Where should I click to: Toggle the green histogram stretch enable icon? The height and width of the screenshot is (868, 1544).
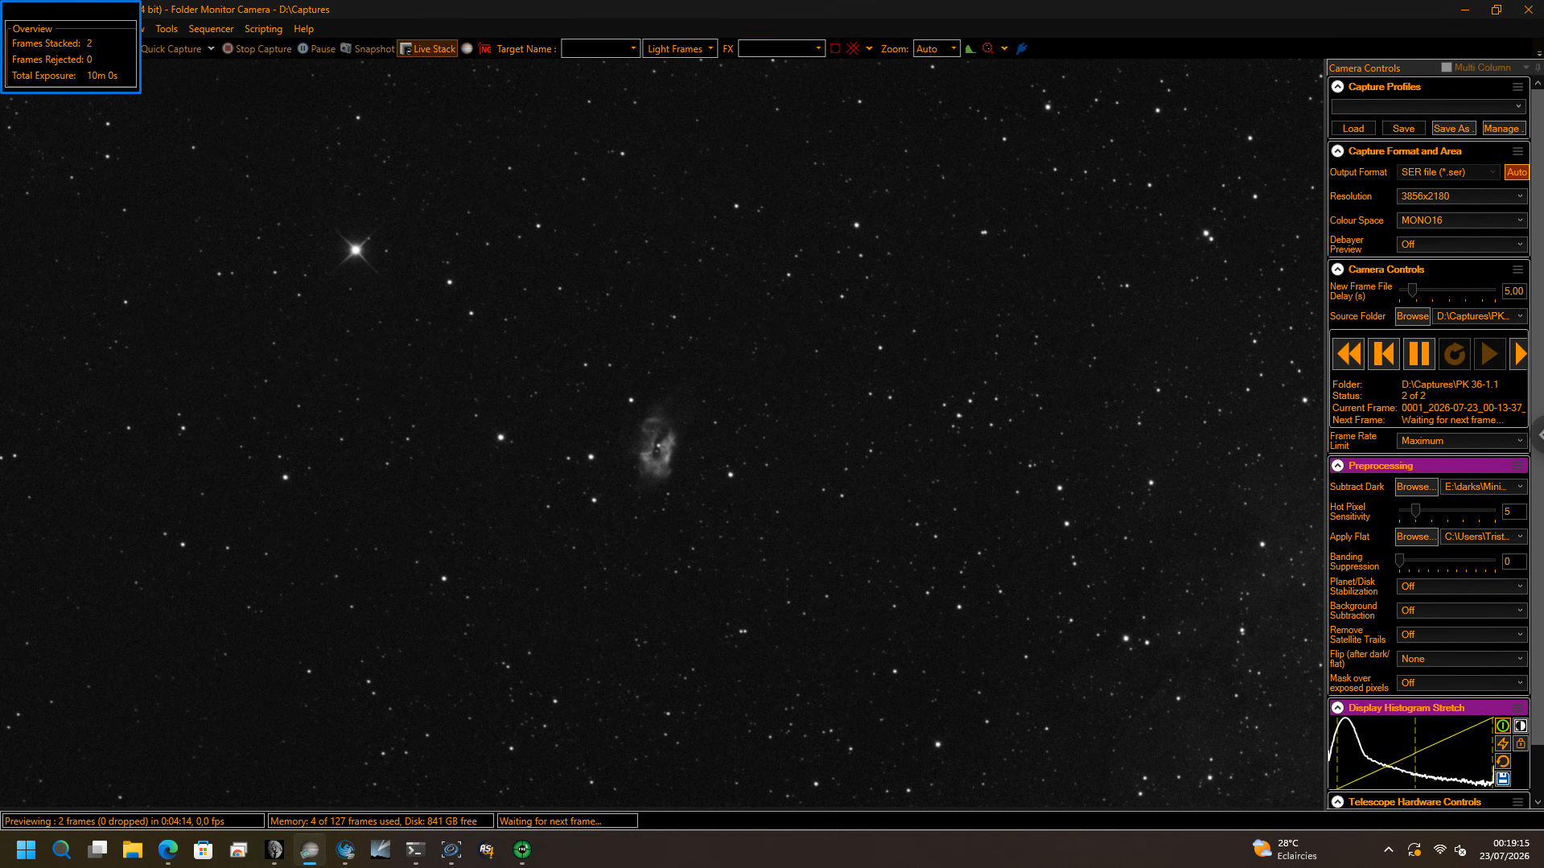tap(1502, 726)
